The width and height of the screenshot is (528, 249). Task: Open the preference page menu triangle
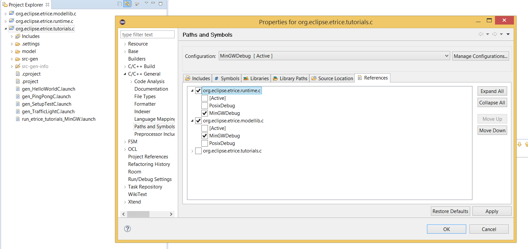508,34
